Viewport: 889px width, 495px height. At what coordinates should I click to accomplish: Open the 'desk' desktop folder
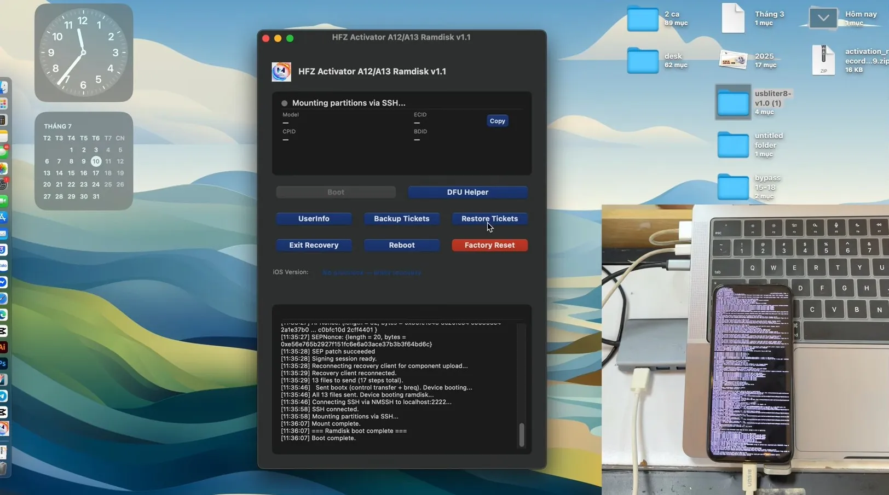pyautogui.click(x=642, y=60)
